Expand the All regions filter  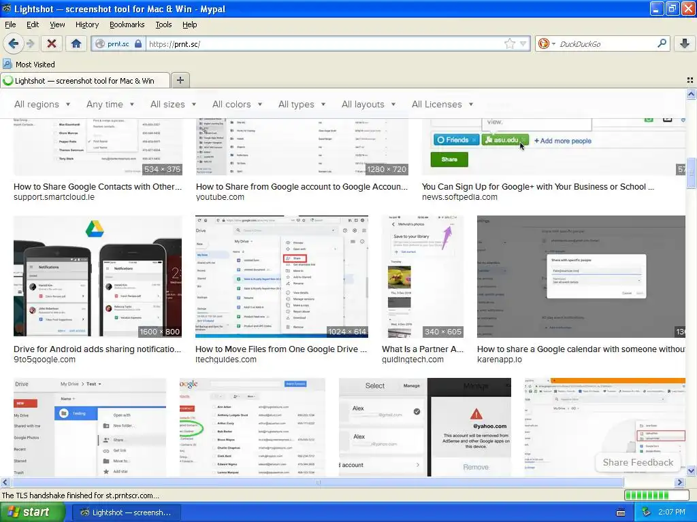click(x=42, y=104)
